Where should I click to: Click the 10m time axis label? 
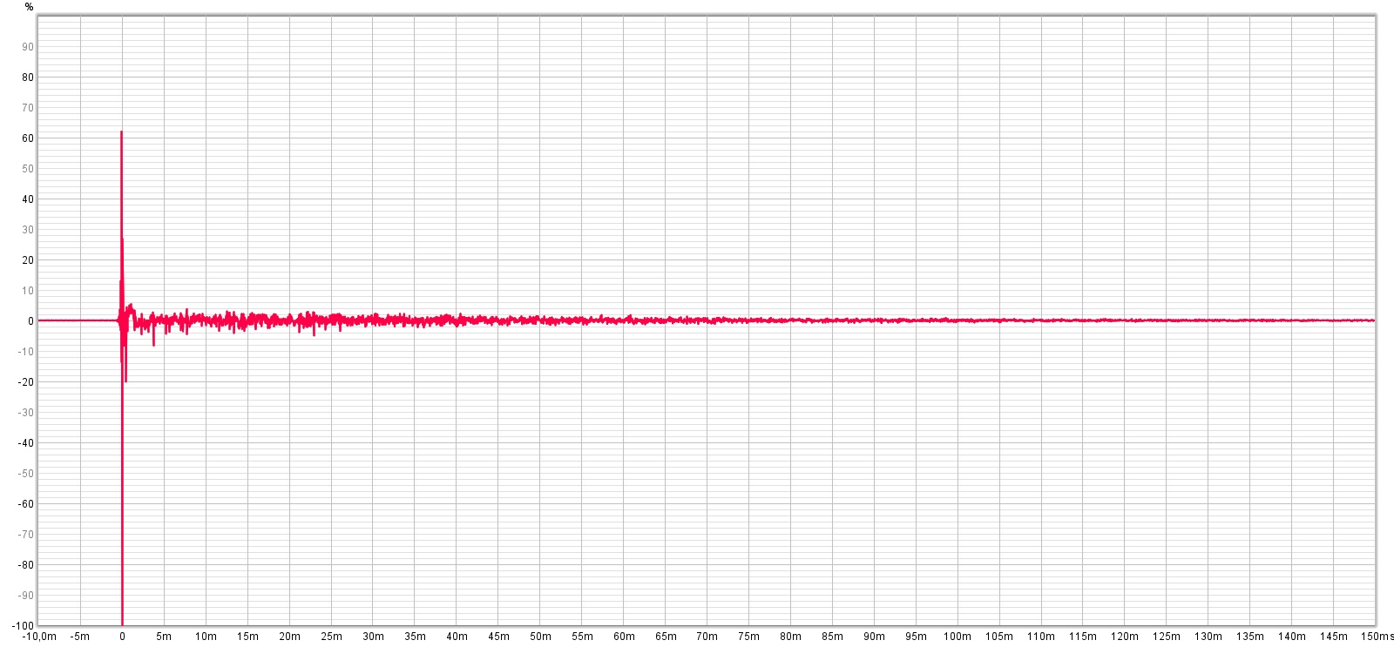(206, 637)
